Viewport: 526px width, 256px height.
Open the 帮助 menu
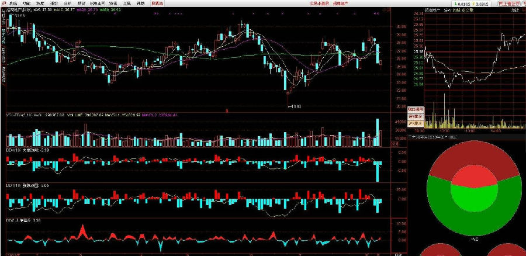click(x=141, y=4)
